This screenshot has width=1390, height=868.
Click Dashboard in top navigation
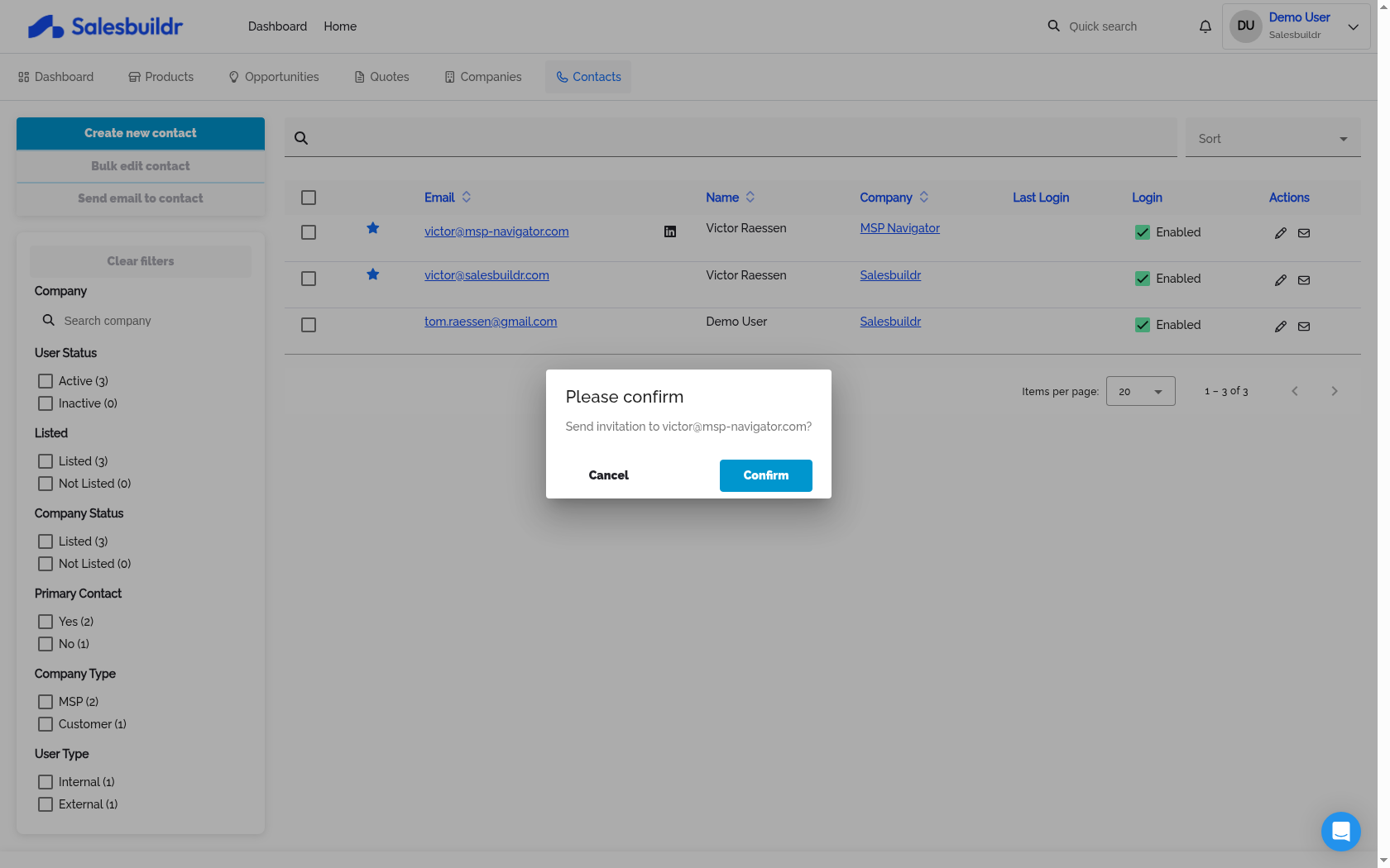click(277, 26)
